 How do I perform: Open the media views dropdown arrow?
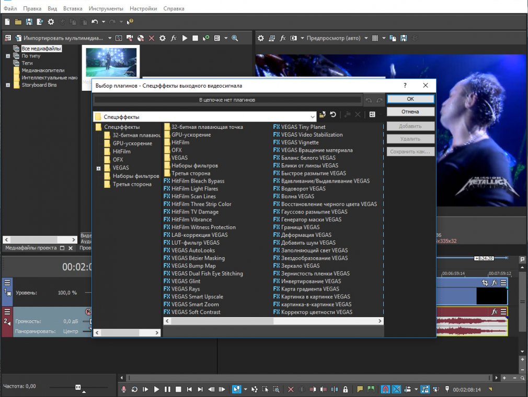(x=226, y=38)
